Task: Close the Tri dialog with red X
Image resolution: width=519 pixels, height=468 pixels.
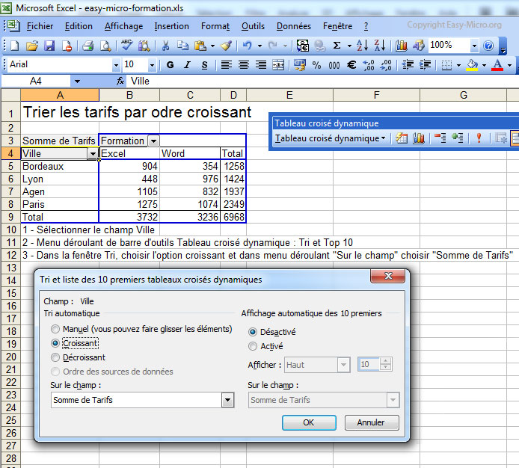Action: click(388, 276)
